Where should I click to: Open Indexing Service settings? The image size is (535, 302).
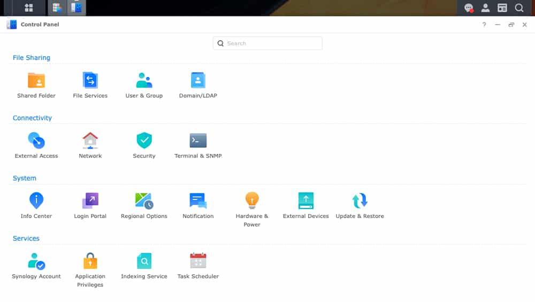point(144,266)
